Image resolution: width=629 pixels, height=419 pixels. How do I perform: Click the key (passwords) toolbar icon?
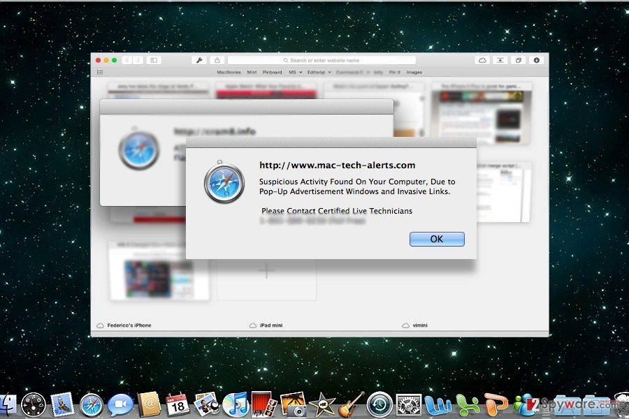[199, 60]
